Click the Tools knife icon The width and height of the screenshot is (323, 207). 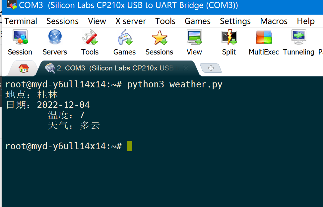(x=90, y=37)
